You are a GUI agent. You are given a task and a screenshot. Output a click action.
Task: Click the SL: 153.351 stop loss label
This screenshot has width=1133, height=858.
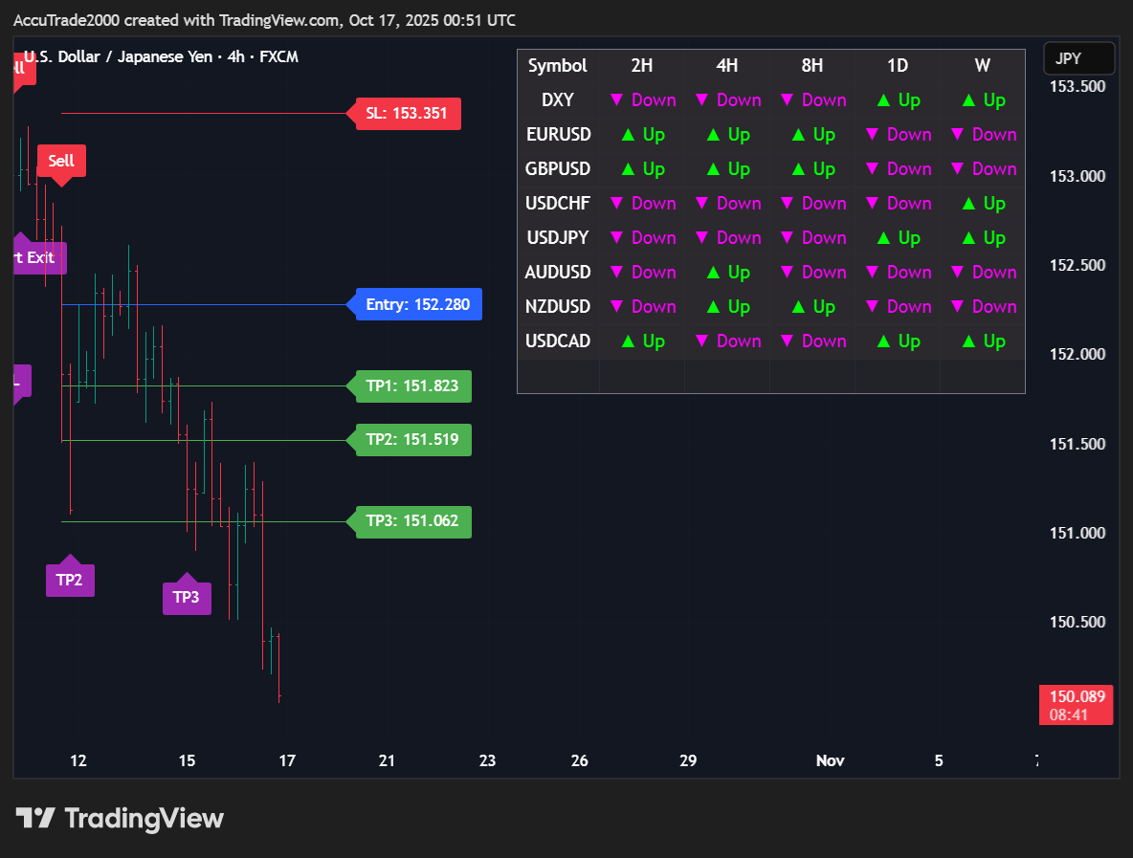407,114
